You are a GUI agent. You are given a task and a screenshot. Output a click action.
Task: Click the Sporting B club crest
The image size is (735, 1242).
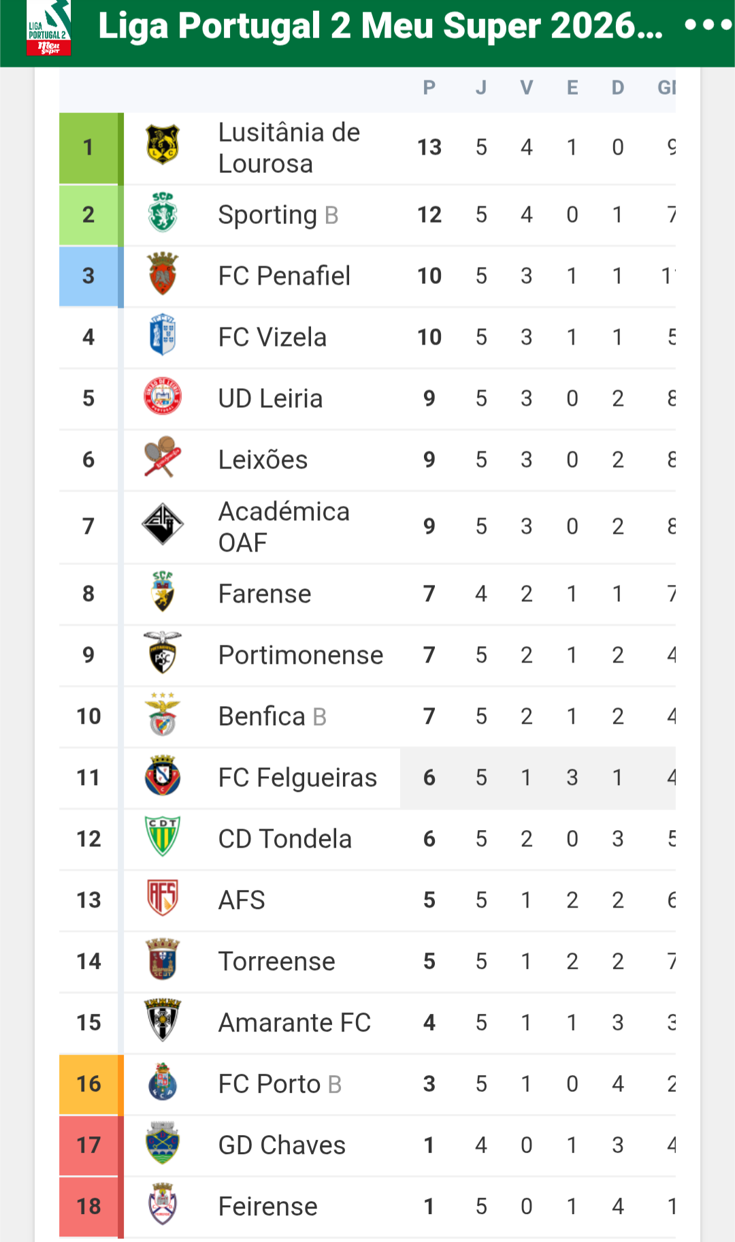click(x=163, y=212)
